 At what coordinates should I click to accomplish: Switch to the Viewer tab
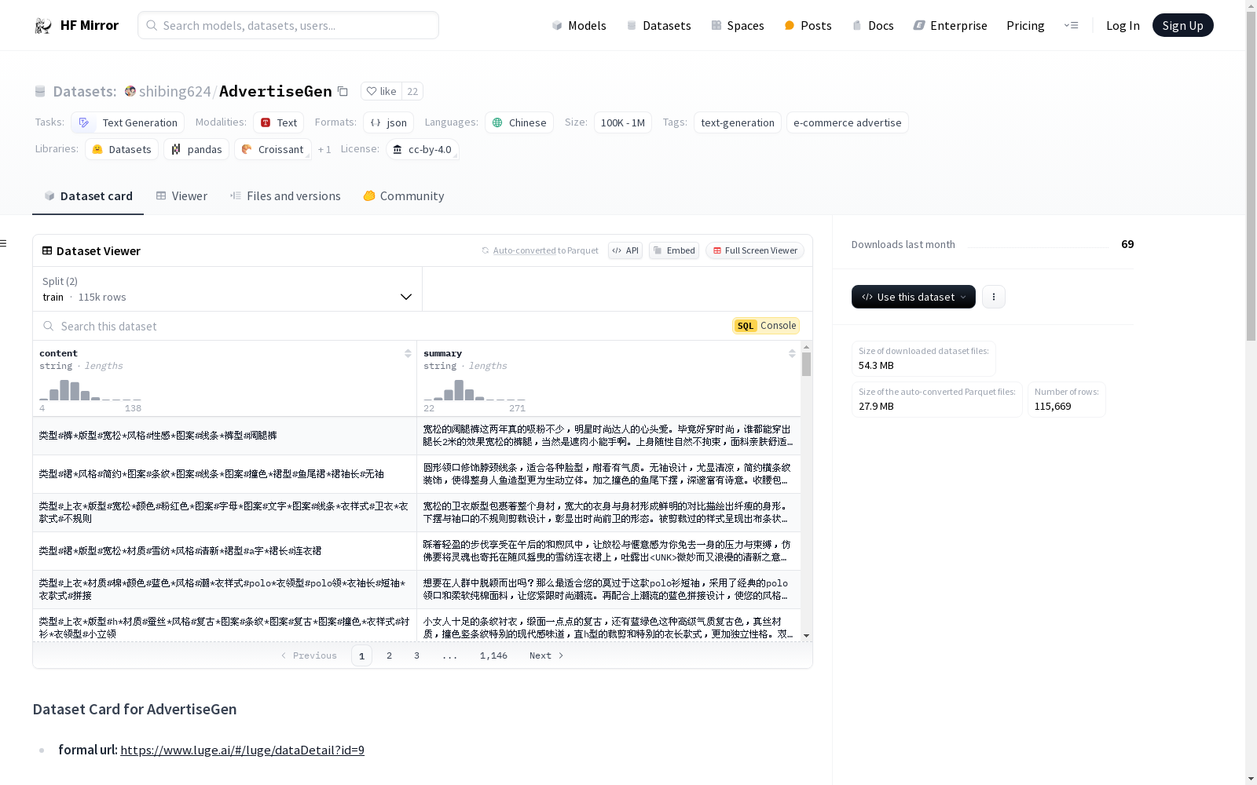pyautogui.click(x=181, y=196)
